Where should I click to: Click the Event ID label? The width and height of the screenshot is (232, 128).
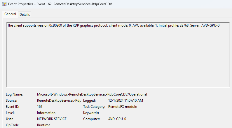coord(13,107)
